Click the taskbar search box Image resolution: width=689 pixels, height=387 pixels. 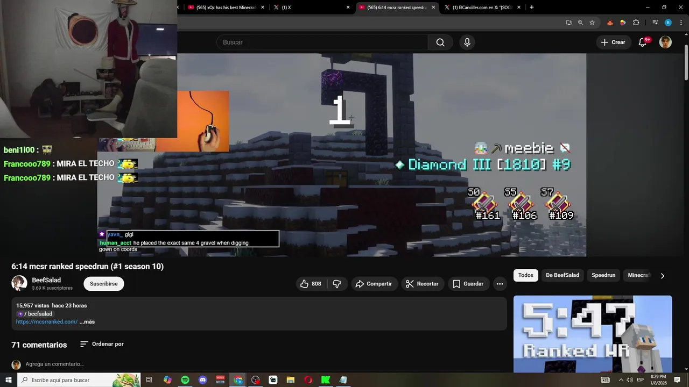coord(79,380)
